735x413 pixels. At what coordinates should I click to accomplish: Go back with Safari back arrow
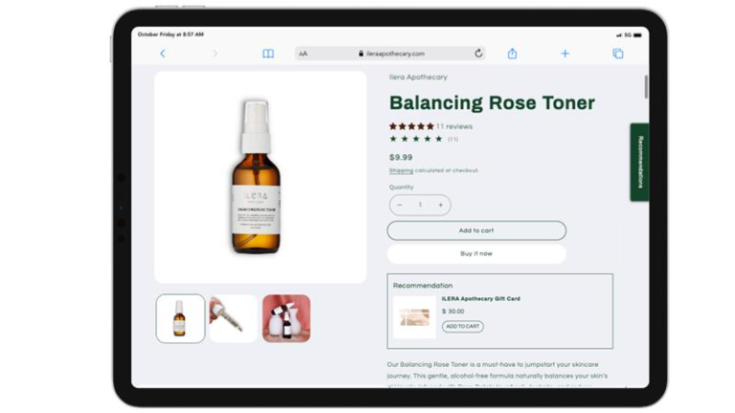pos(163,54)
